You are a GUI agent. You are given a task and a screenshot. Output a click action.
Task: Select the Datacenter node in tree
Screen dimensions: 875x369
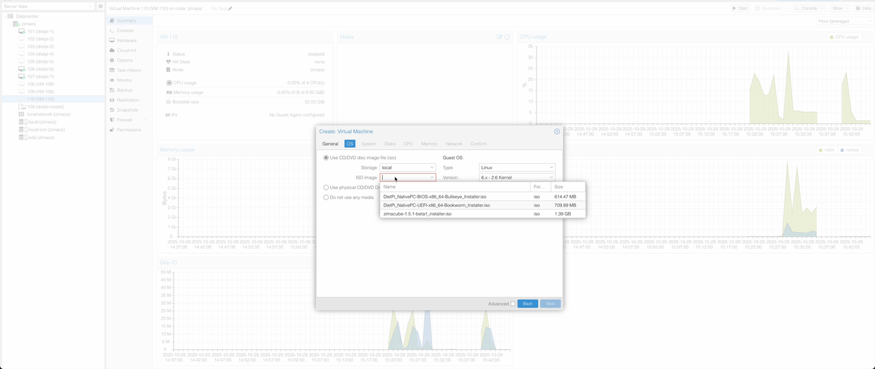click(27, 16)
